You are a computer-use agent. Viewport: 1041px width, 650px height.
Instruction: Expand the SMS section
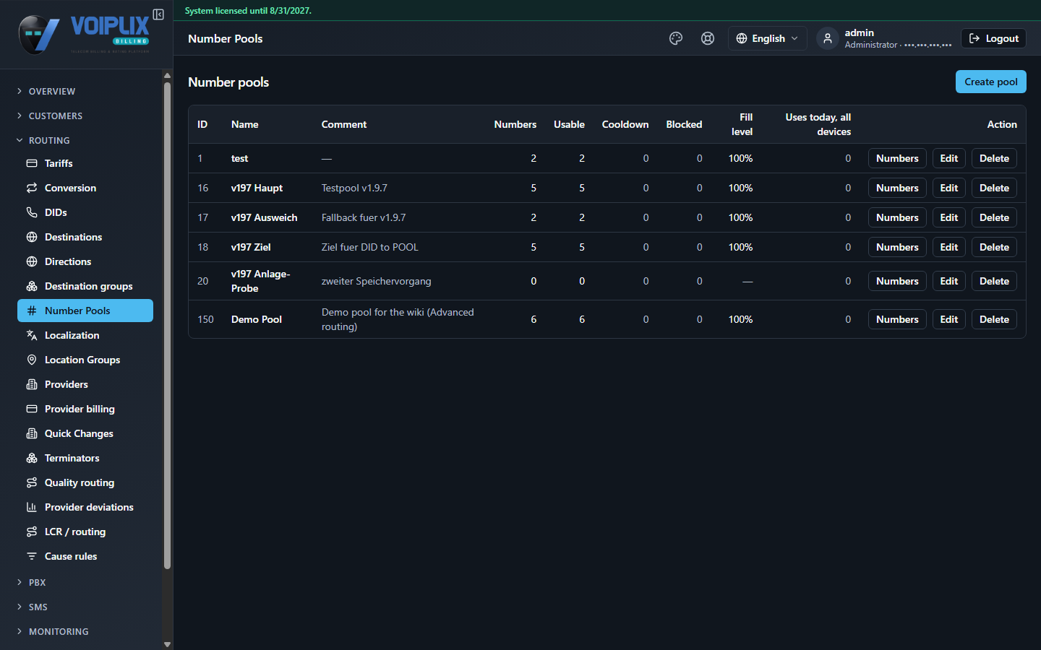click(x=85, y=607)
